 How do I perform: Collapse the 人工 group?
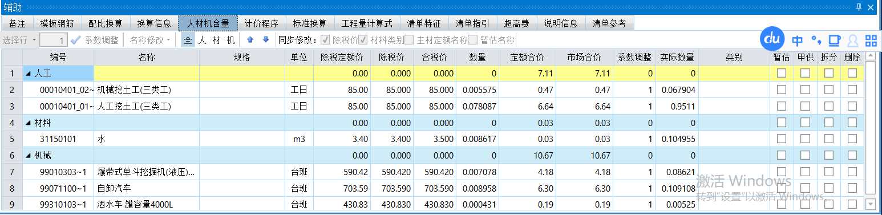coord(28,74)
